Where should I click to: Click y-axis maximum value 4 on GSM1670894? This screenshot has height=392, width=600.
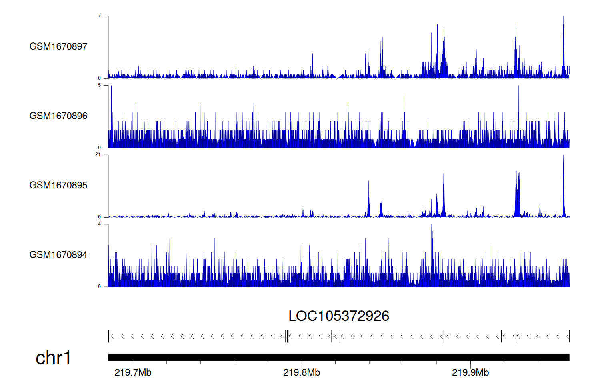pyautogui.click(x=100, y=224)
